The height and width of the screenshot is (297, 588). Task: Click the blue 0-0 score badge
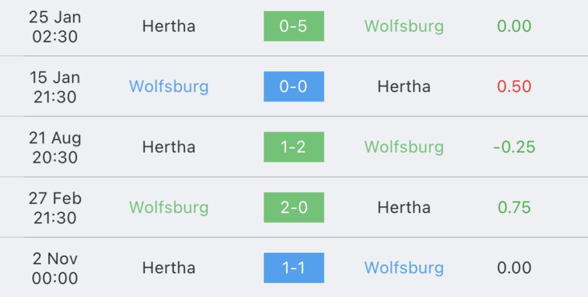click(293, 86)
